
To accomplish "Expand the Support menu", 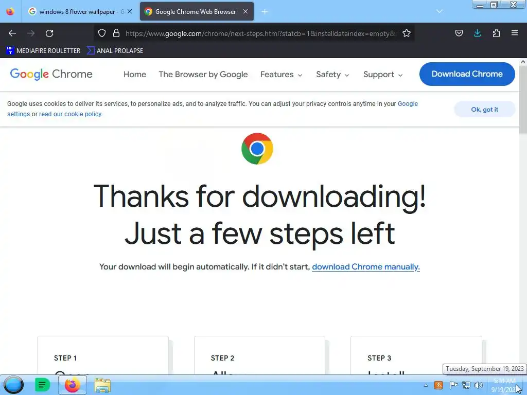I will click(x=383, y=74).
